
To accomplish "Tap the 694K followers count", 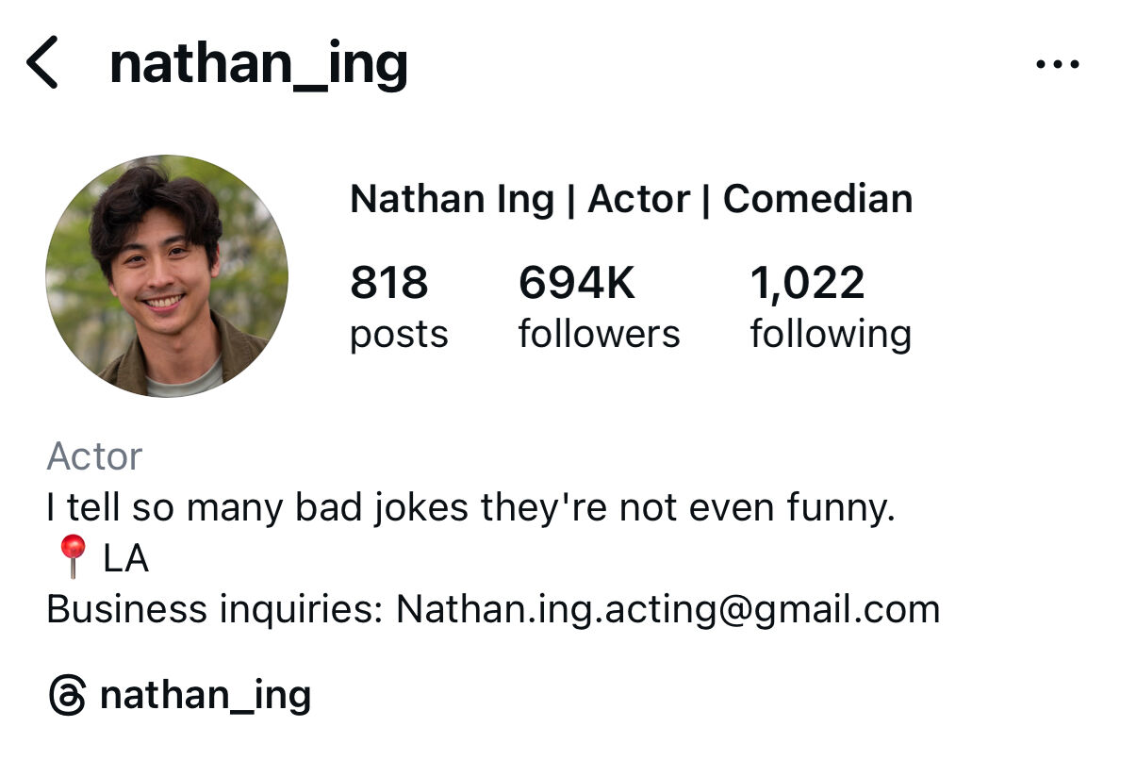I will (577, 283).
